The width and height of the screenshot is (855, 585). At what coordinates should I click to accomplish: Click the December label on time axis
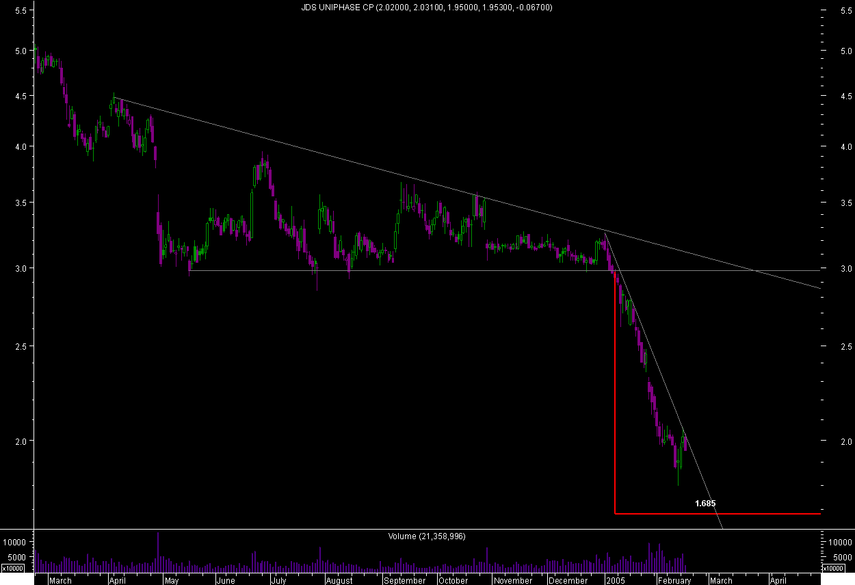point(568,580)
